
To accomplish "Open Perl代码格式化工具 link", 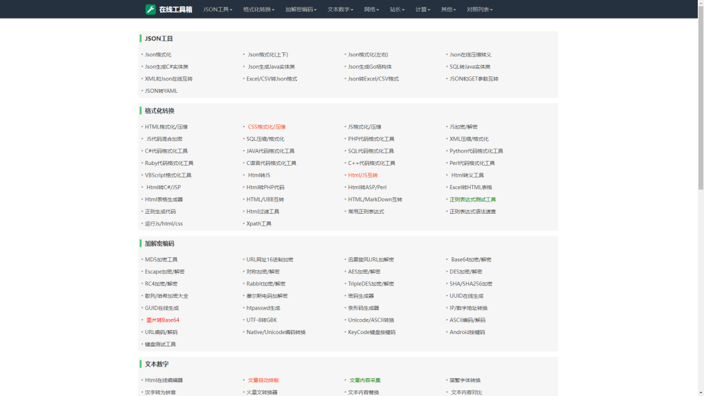I will 472,164.
